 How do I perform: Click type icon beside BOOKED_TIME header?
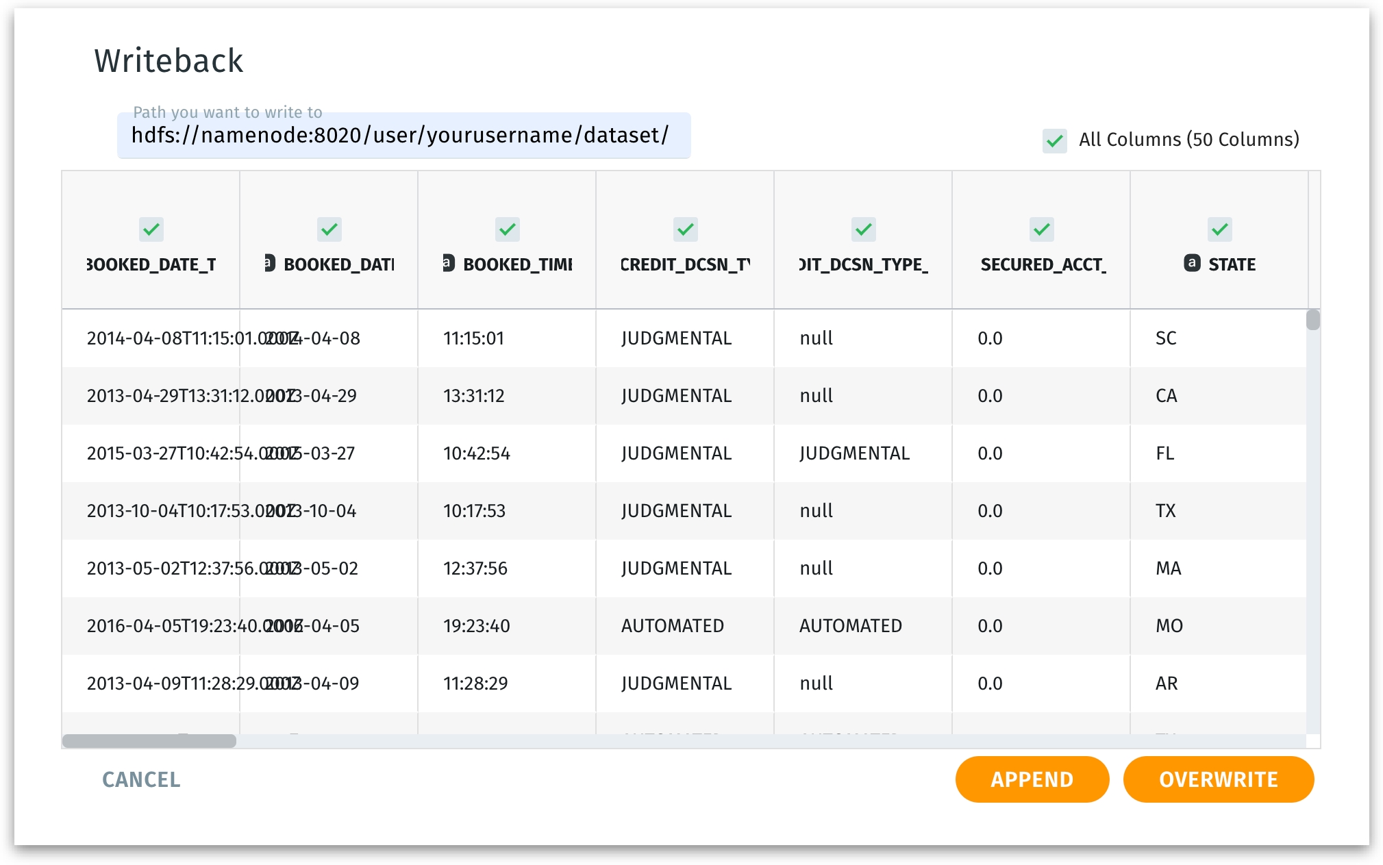[449, 263]
